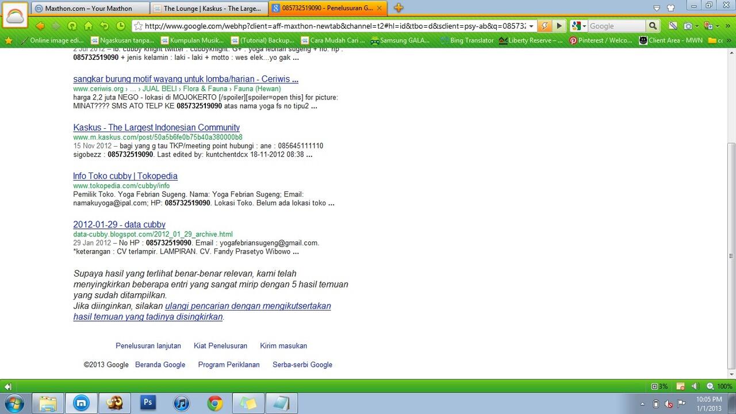This screenshot has width=736, height=414.
Task: Add a new tab with the plus icon
Action: [398, 8]
